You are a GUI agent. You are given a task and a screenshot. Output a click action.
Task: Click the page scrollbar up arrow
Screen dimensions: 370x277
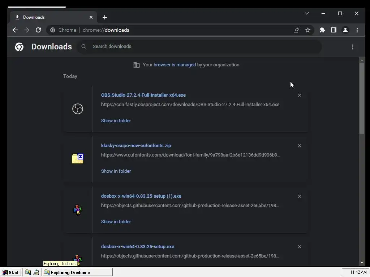point(362,60)
